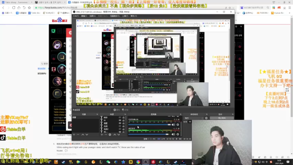The height and width of the screenshot is (165, 293).
Task: Open NetEase Music red taskbar icon
Action: [x=153, y=162]
